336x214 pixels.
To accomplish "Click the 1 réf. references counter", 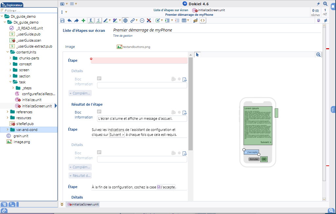I will [325, 12].
